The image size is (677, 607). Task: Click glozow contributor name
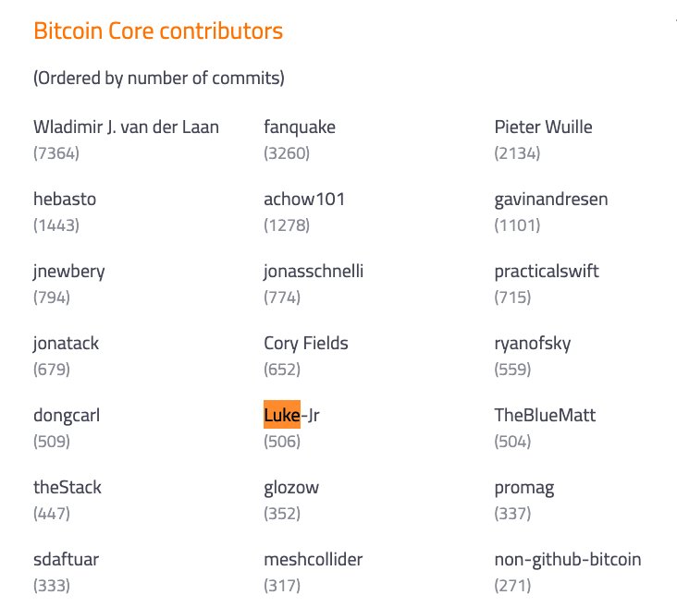click(x=291, y=488)
